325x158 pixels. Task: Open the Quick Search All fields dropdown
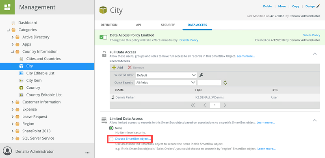[166, 83]
